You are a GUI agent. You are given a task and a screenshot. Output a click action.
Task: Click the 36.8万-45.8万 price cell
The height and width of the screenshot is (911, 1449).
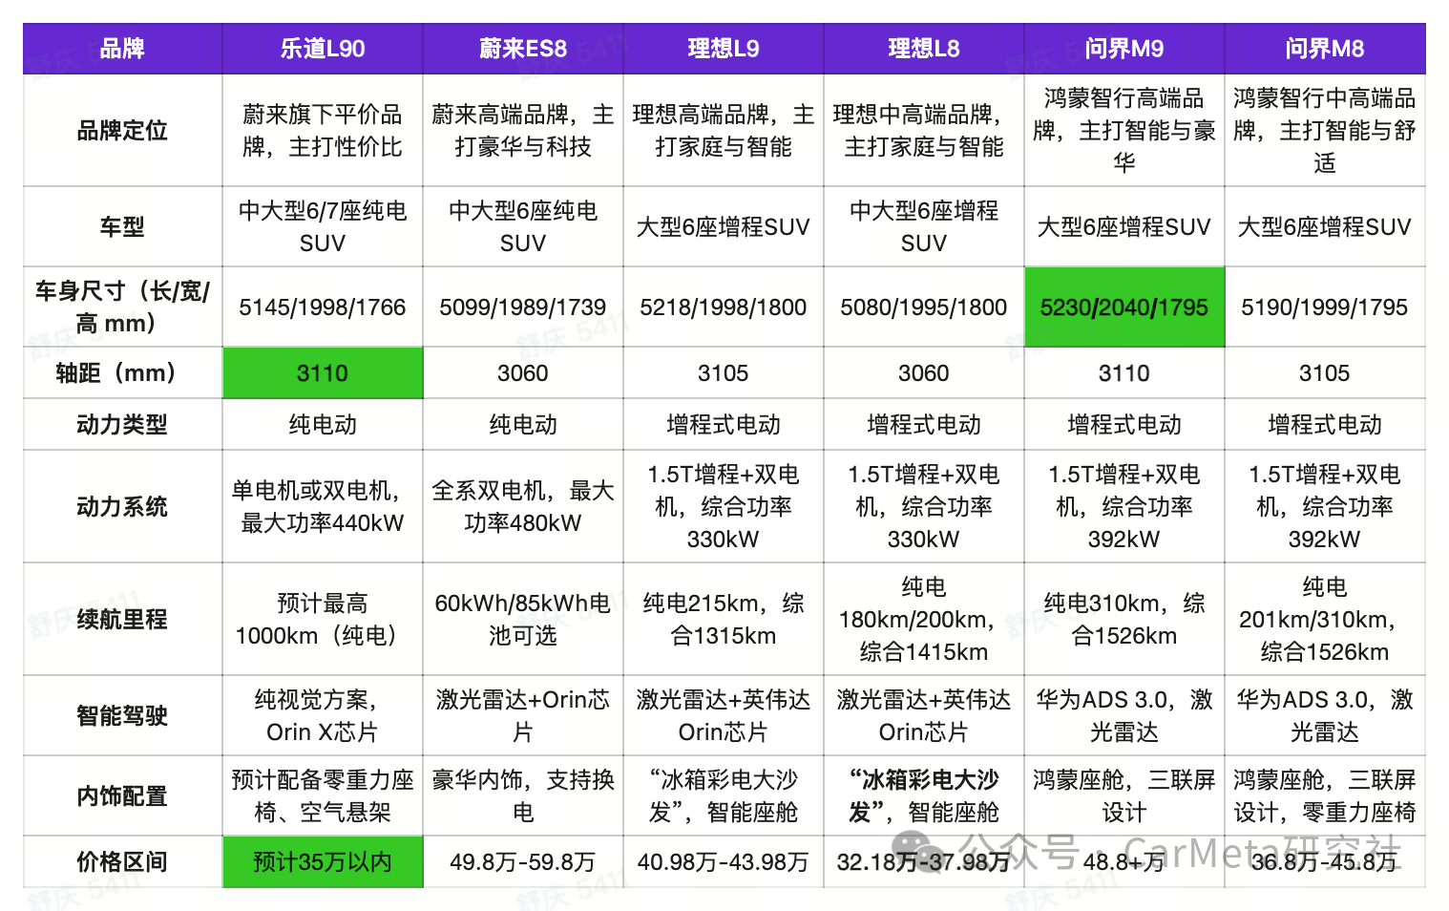pos(1325,862)
